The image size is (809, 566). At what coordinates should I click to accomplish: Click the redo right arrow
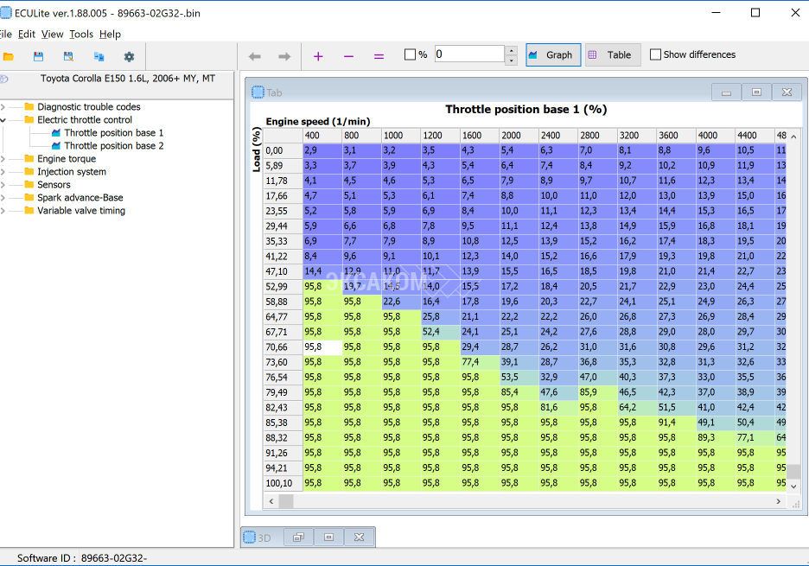coord(284,56)
